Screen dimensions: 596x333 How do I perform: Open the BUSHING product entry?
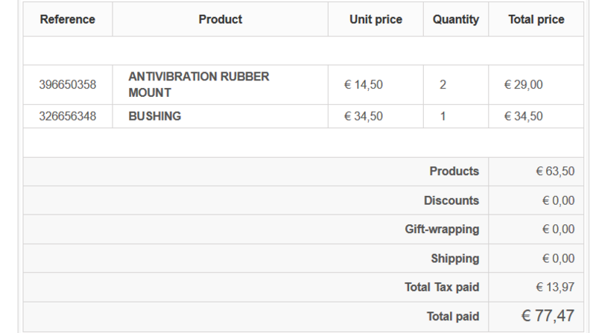pos(155,116)
